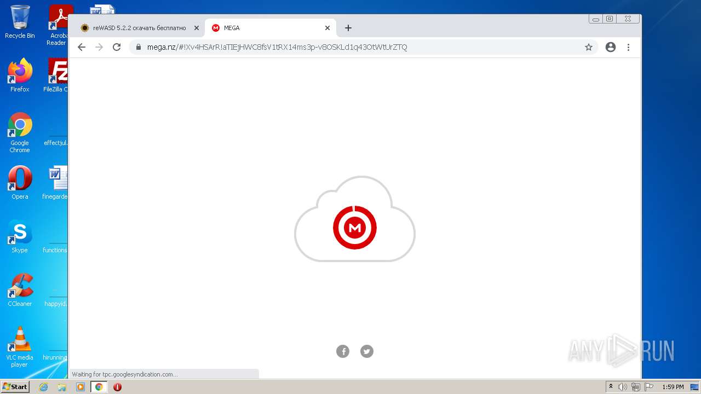This screenshot has height=394, width=701.
Task: Open Windows Media Player from the taskbar
Action: 81,387
